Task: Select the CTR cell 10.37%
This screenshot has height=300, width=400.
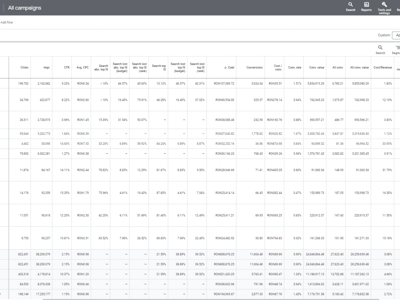Action: point(64,274)
